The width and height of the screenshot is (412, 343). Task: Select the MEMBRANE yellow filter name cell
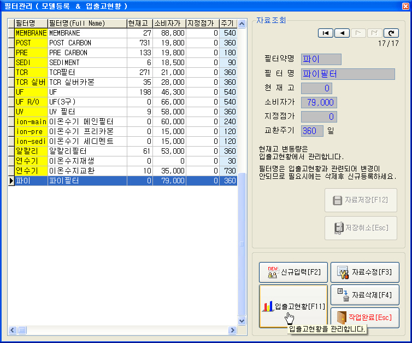31,33
